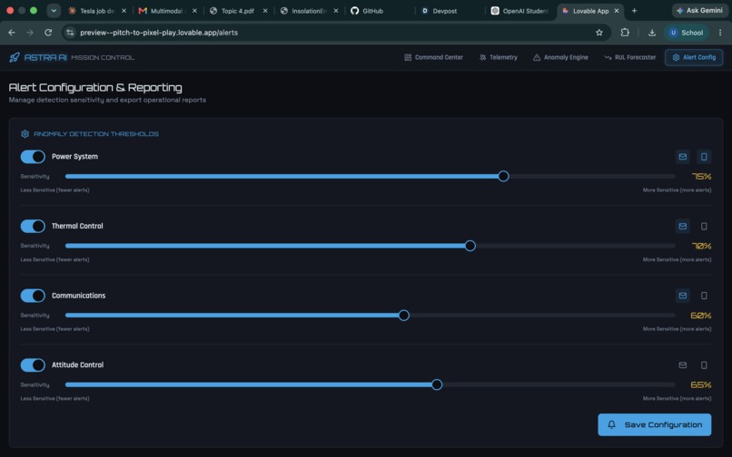Viewport: 732px width, 457px height.
Task: Click the Save Configuration button
Action: (x=655, y=425)
